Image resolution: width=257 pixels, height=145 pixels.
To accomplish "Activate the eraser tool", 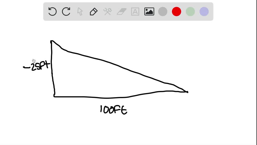I will coord(121,12).
